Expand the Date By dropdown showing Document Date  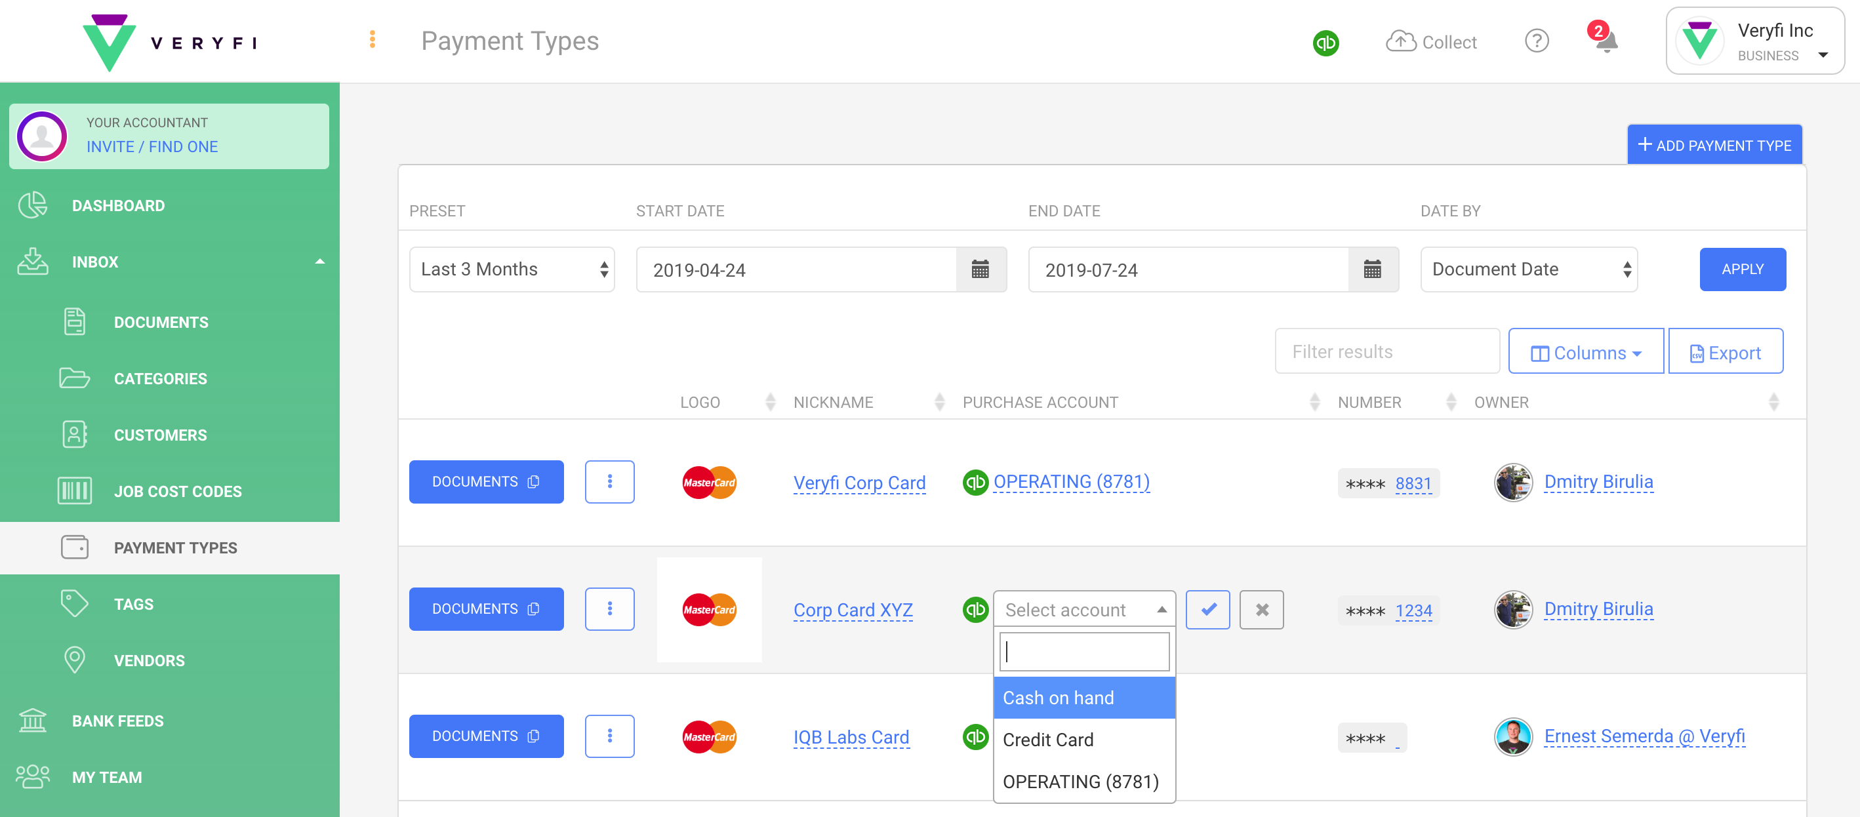tap(1531, 270)
